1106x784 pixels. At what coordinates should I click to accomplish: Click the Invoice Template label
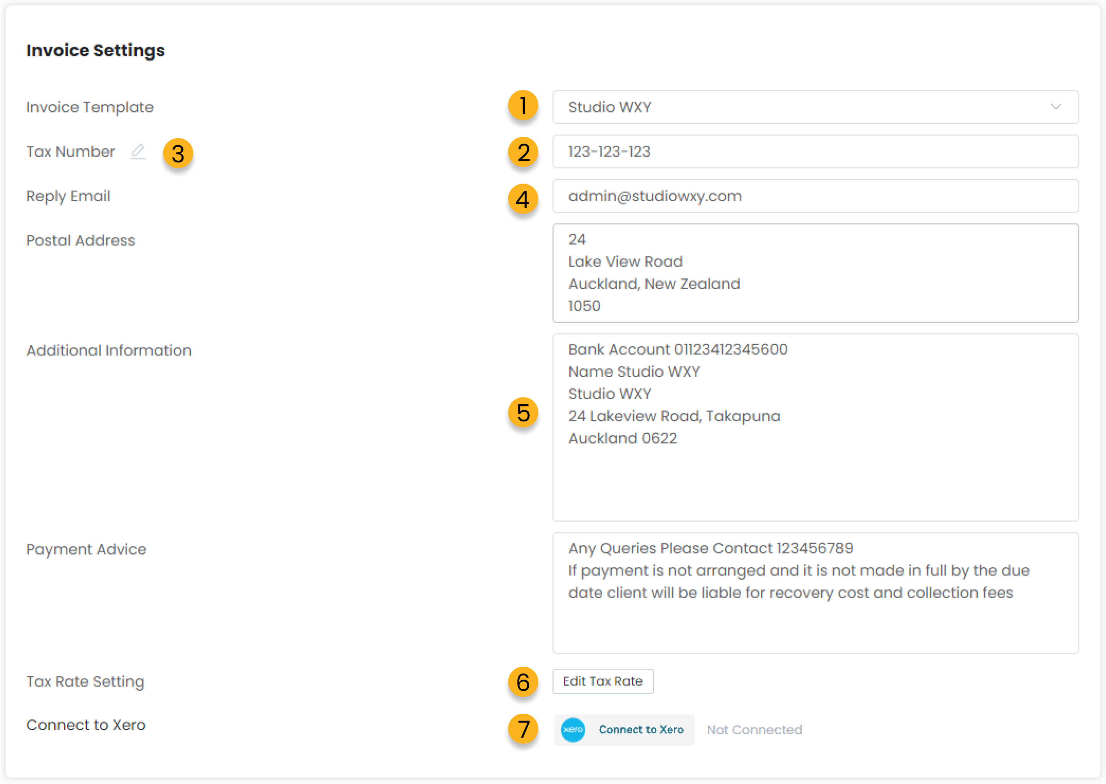point(90,107)
